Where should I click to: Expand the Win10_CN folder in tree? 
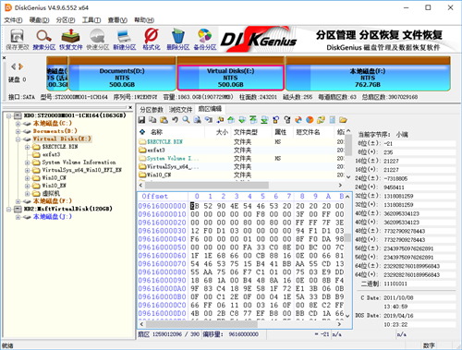coord(27,178)
